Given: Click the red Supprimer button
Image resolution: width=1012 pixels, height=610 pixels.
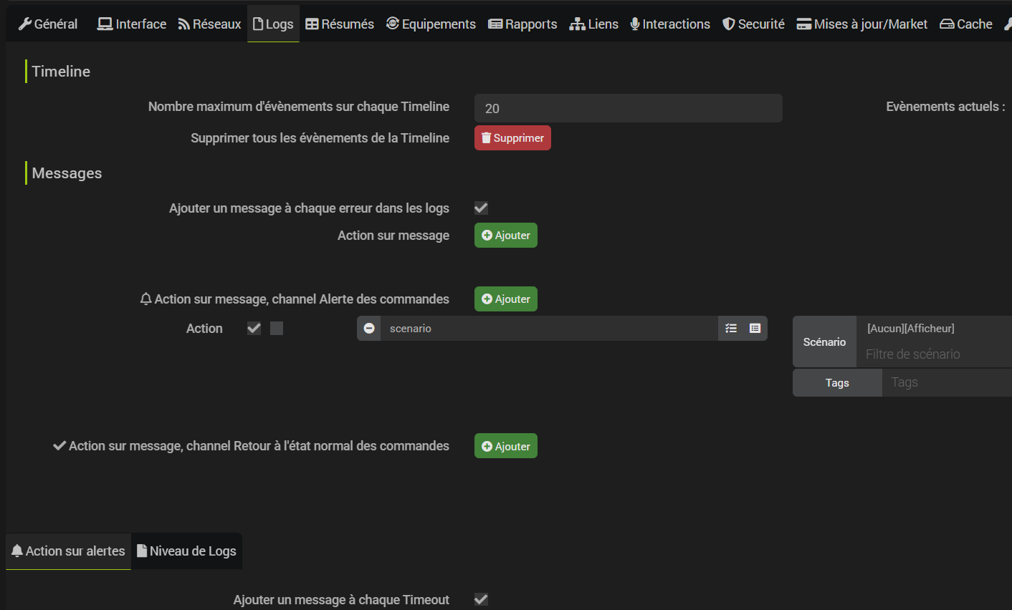Looking at the screenshot, I should pos(512,137).
